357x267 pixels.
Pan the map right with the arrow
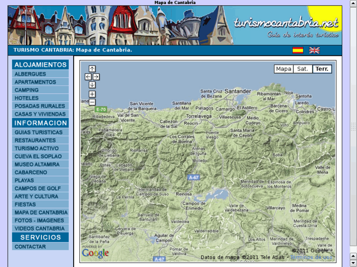pos(96,77)
